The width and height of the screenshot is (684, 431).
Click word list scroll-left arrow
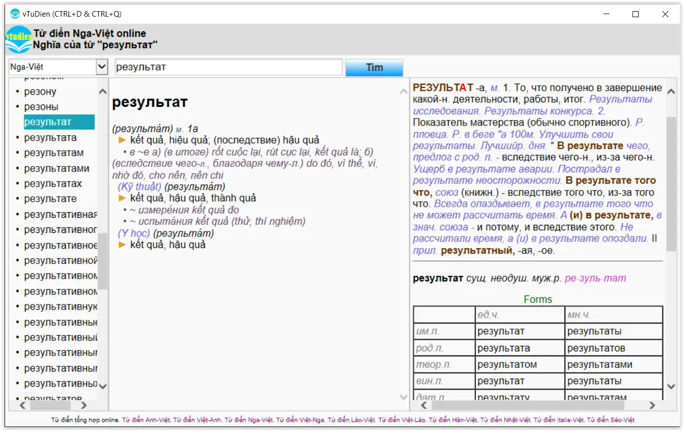[x=23, y=405]
